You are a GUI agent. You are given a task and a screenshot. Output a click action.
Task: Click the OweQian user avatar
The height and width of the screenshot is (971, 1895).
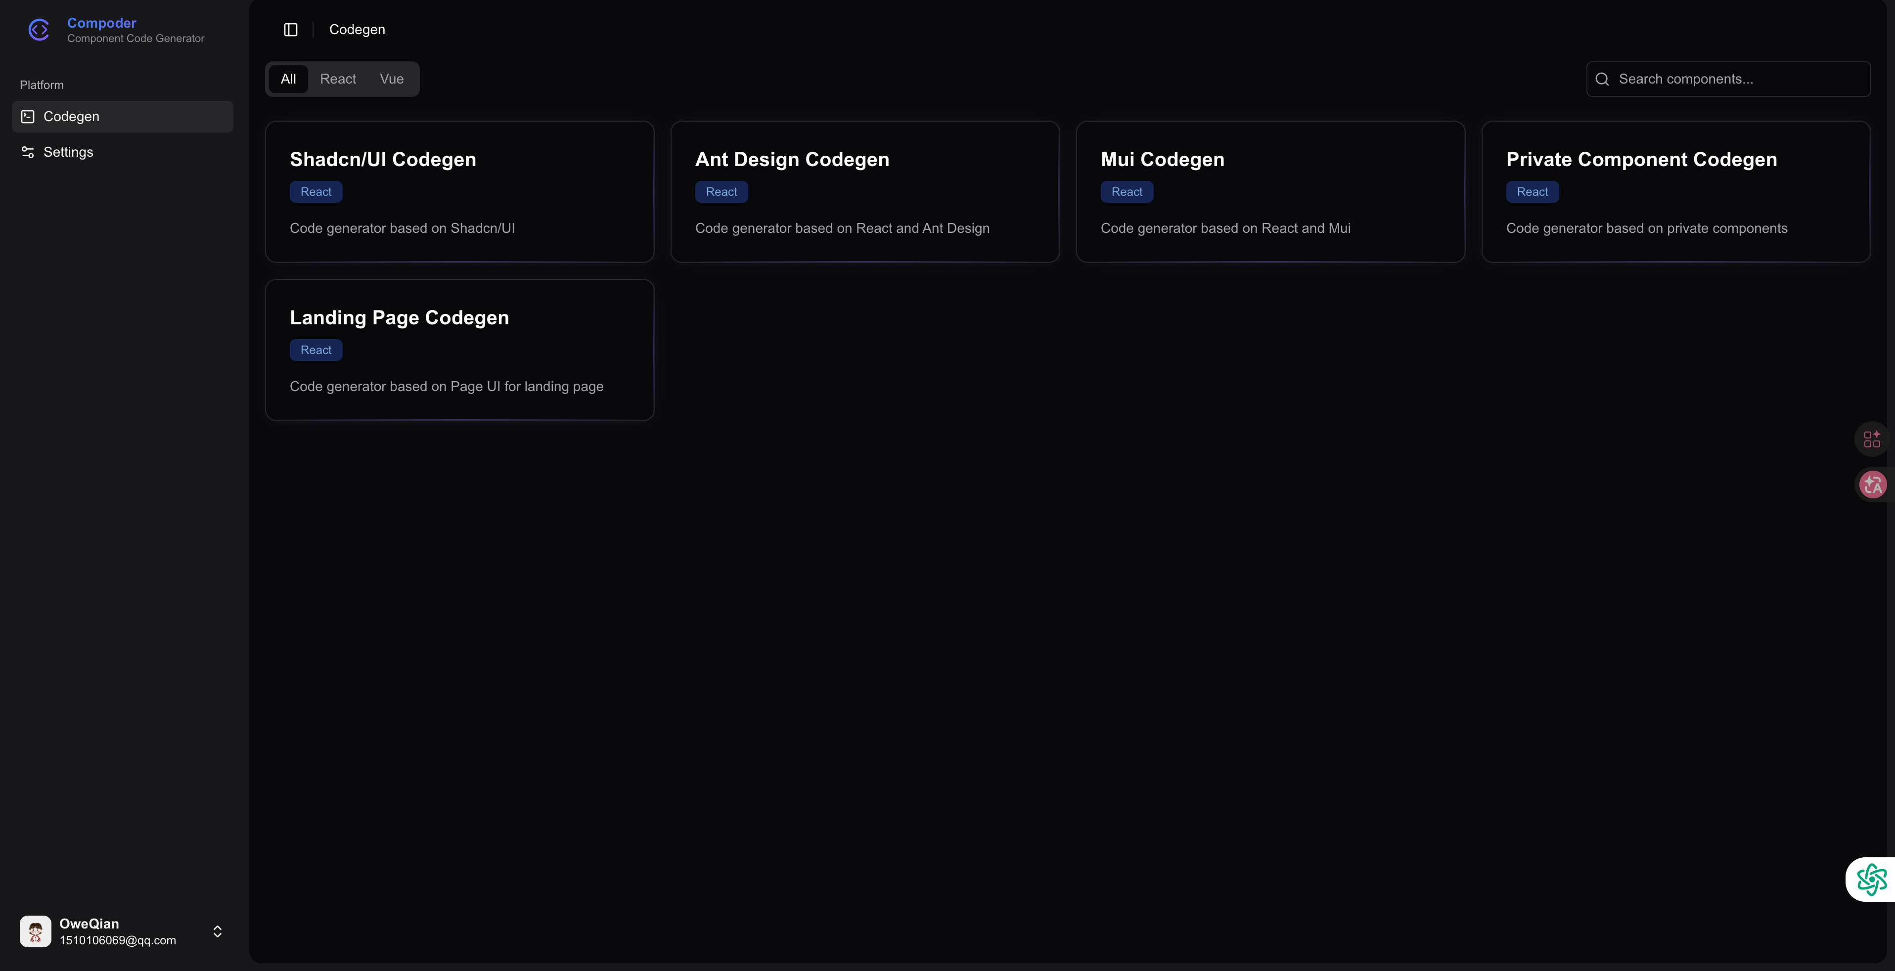tap(35, 931)
